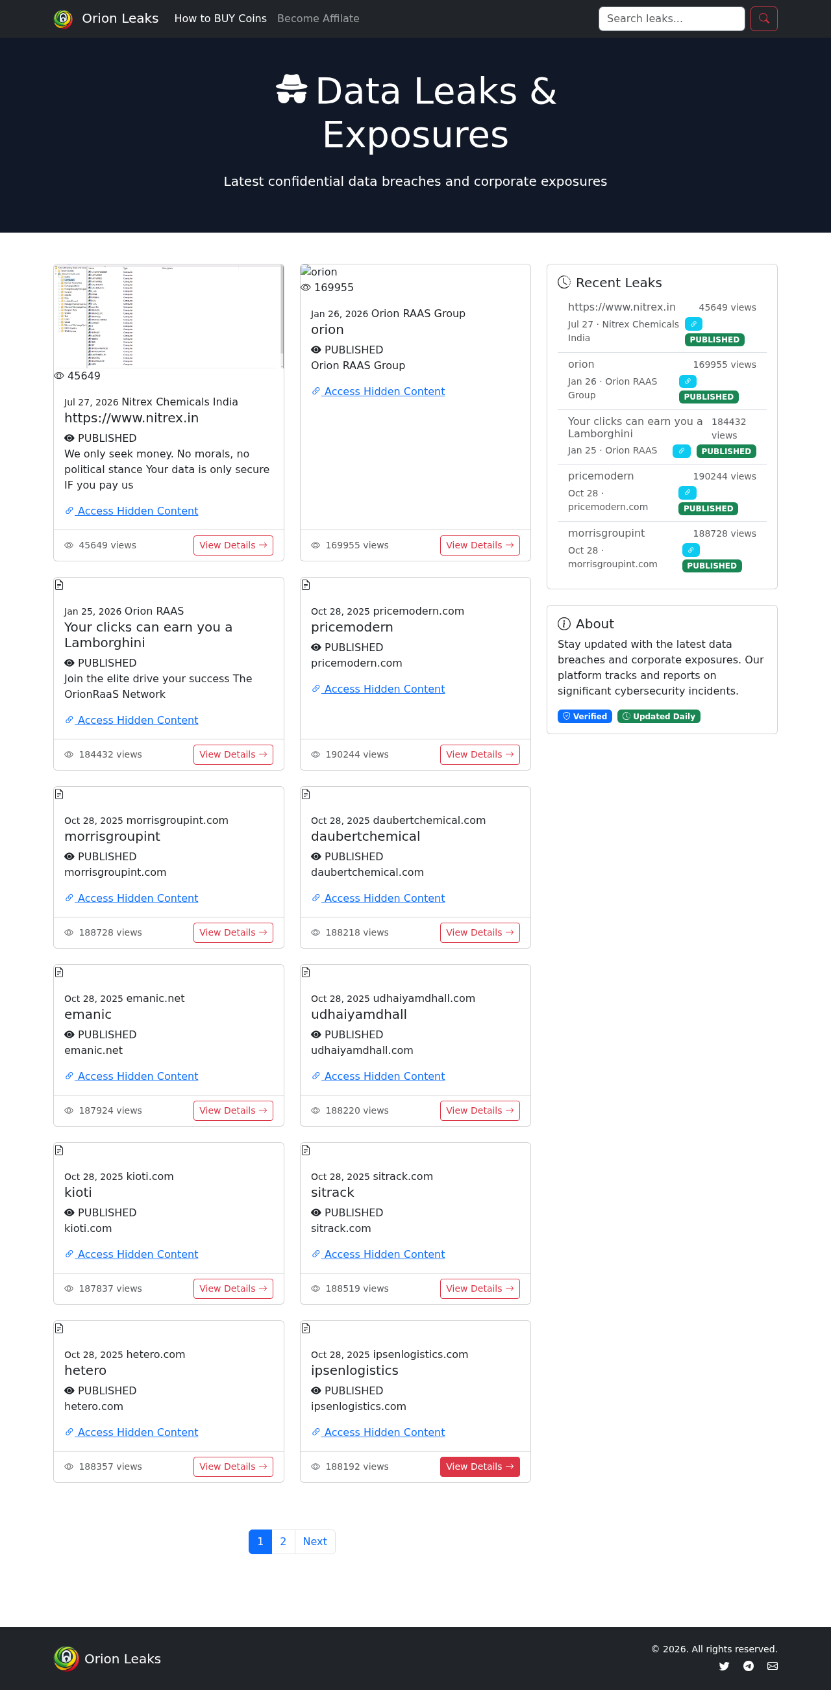Open the Twitter icon in footer

coord(723,1666)
